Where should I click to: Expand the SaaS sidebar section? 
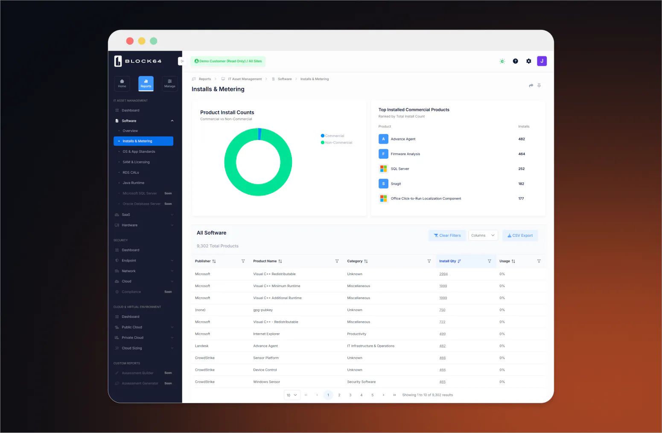144,215
